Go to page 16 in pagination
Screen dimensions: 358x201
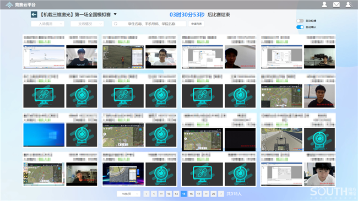click(191, 194)
